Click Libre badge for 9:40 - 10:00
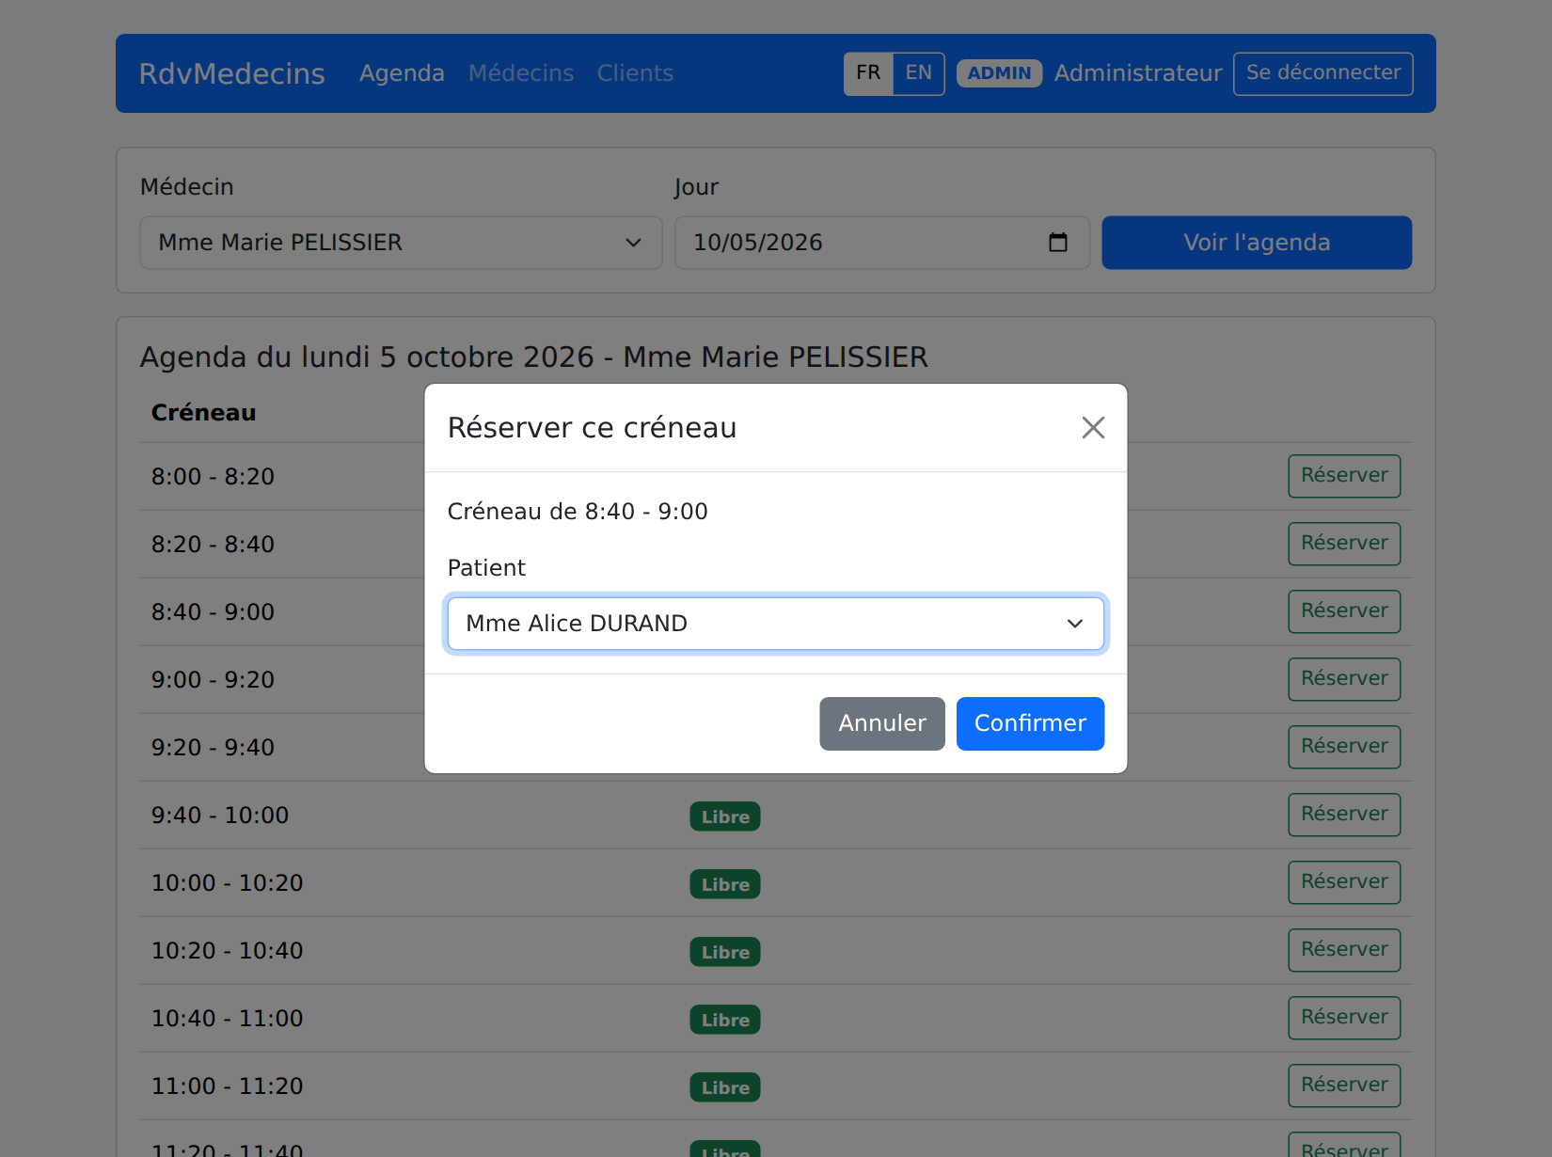The width and height of the screenshot is (1552, 1157). (725, 816)
